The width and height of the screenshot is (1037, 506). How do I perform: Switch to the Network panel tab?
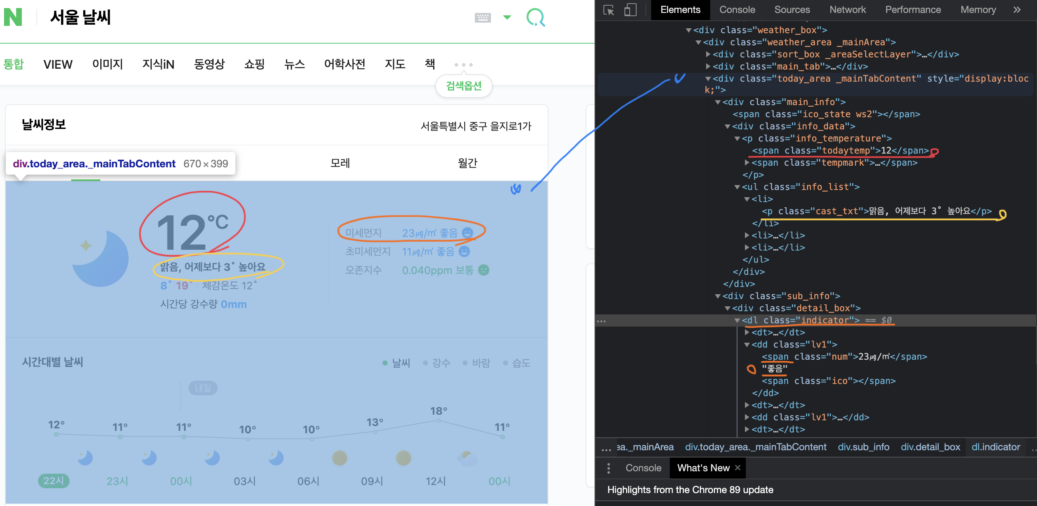847,10
